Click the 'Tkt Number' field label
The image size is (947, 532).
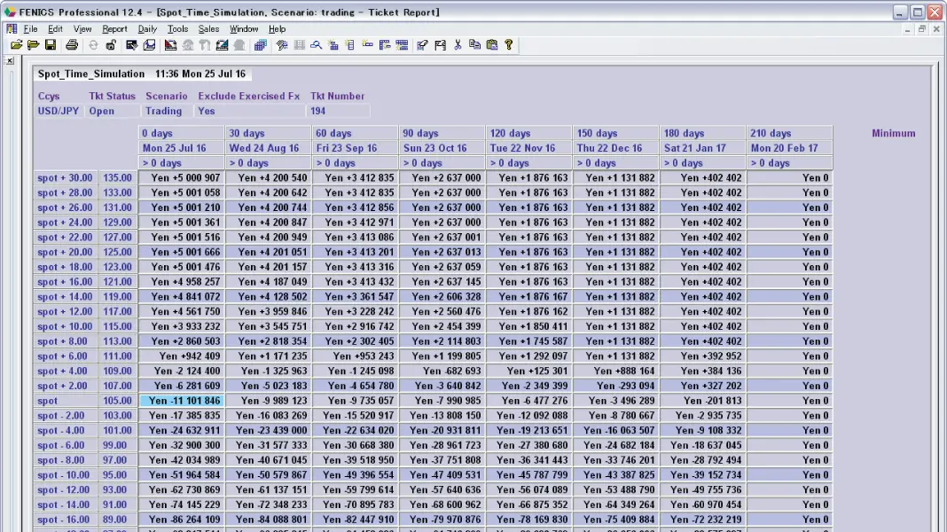coord(337,96)
